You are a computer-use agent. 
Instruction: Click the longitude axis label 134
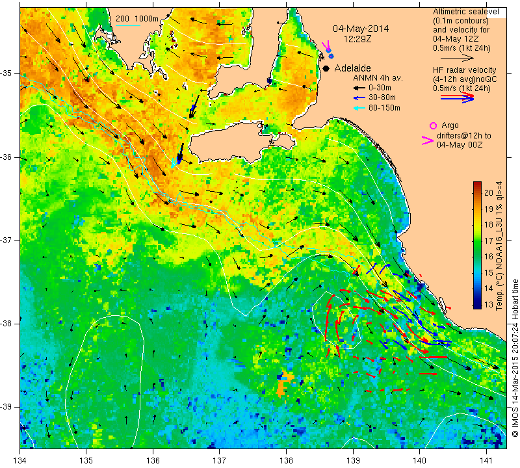coord(20,461)
